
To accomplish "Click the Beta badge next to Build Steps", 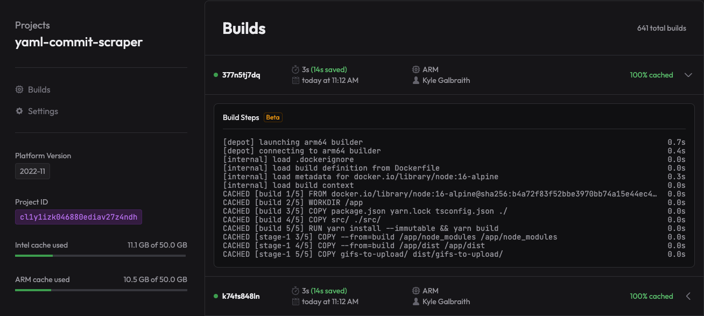I will coord(273,117).
